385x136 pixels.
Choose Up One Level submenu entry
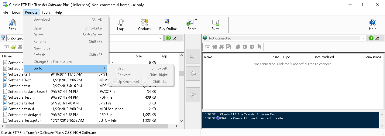click(141, 82)
